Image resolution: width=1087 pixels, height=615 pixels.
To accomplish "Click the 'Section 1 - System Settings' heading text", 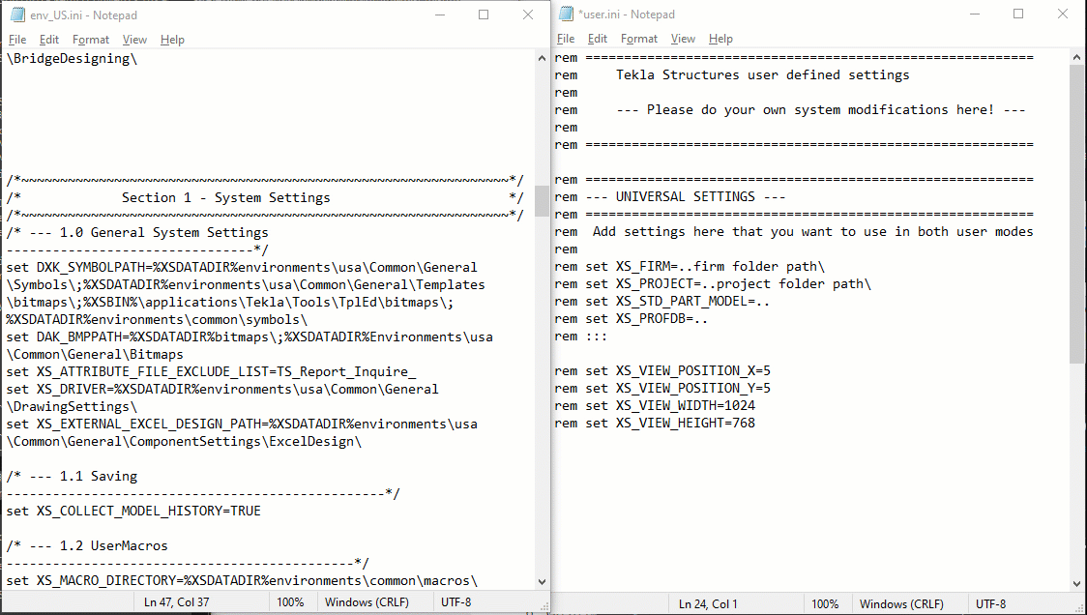I will [225, 197].
